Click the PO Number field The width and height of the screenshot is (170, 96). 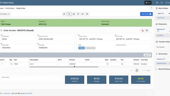pos(18,38)
